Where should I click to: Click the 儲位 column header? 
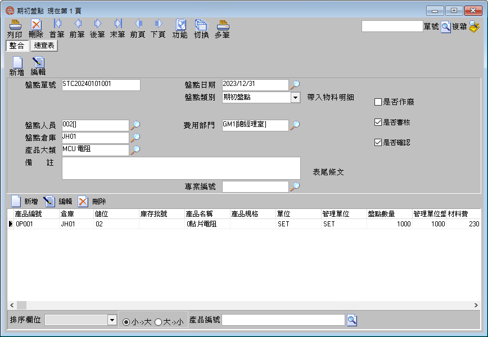click(116, 214)
